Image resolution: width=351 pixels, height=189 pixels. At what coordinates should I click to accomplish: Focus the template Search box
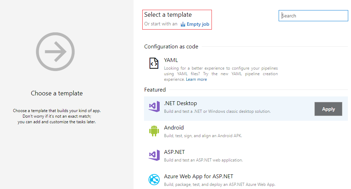pos(313,16)
